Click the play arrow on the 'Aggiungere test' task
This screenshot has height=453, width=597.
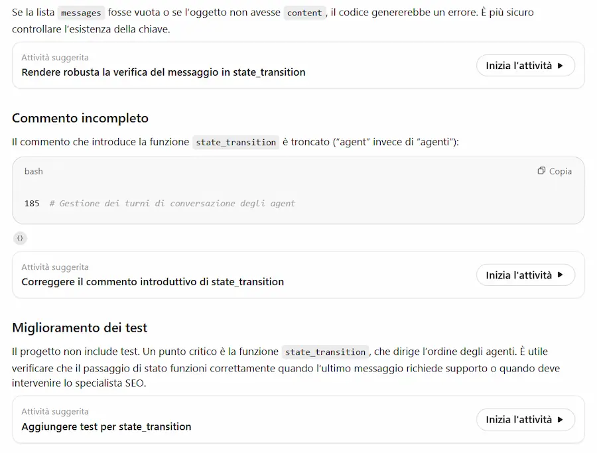click(x=560, y=419)
